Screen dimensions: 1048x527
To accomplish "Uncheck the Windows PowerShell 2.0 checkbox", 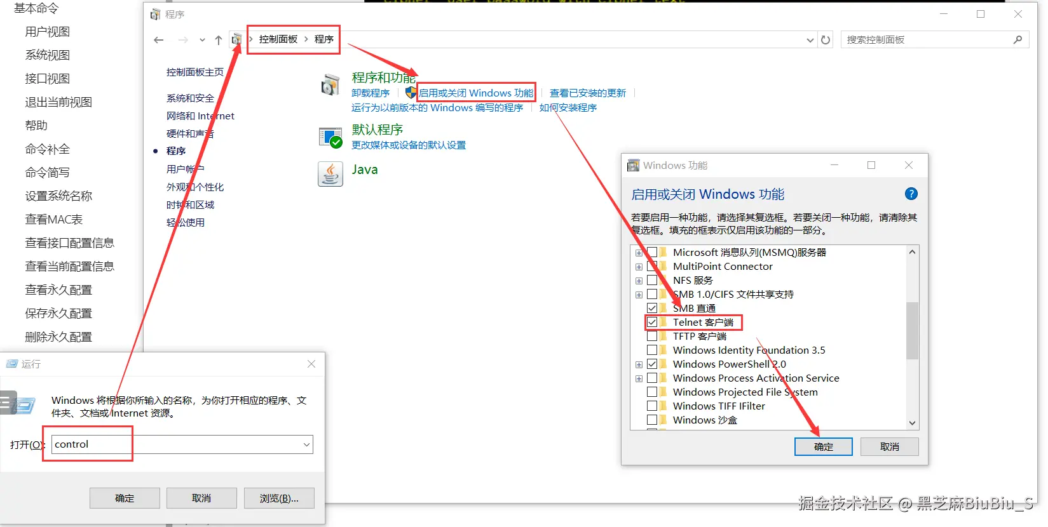I will point(652,364).
